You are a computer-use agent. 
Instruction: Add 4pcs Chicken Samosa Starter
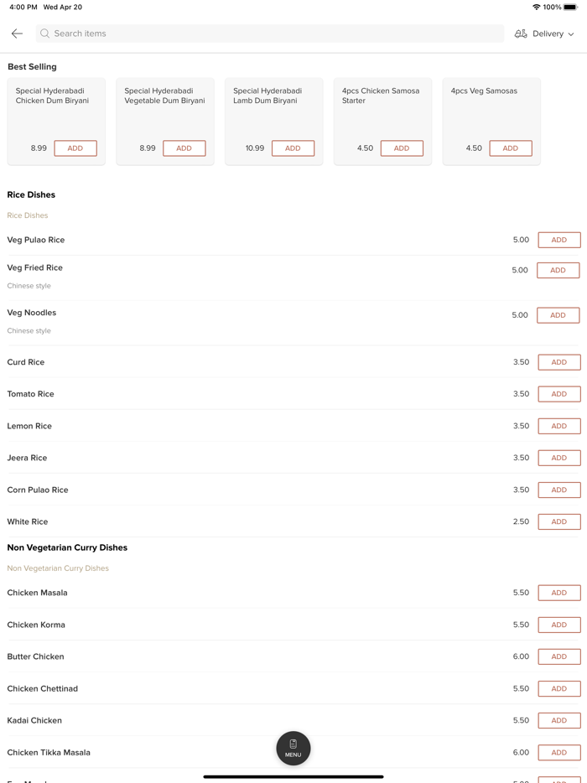(x=402, y=148)
